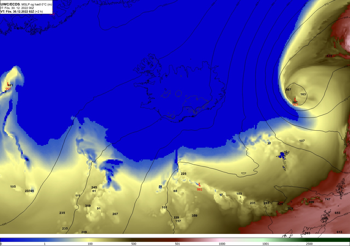
Task: Click the map value '231'
Action: click(253, 203)
